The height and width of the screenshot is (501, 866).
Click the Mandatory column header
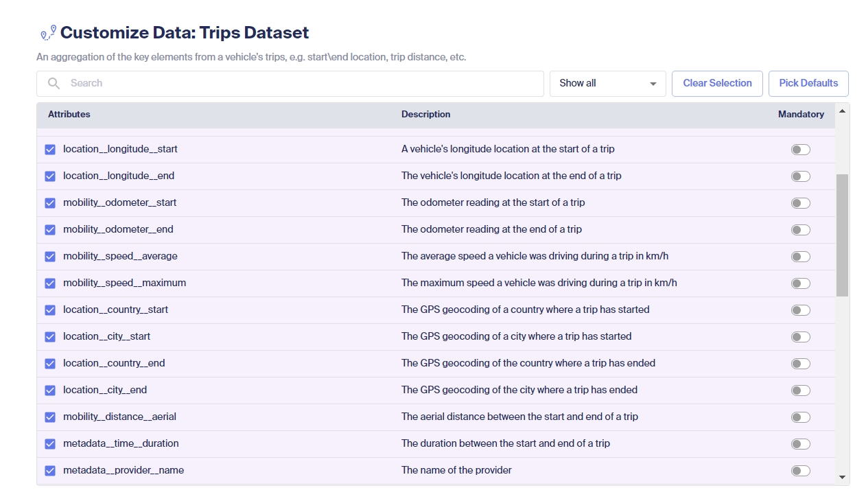[801, 115]
